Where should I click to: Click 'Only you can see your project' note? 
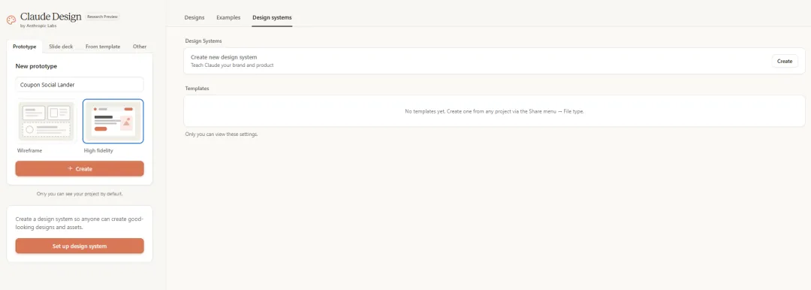[x=80, y=194]
